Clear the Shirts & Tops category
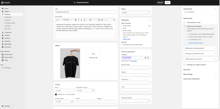The height and width of the screenshot is (109, 220). point(145,58)
